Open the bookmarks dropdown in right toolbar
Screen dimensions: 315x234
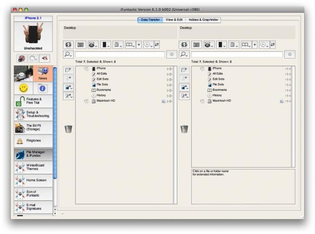(x=246, y=44)
